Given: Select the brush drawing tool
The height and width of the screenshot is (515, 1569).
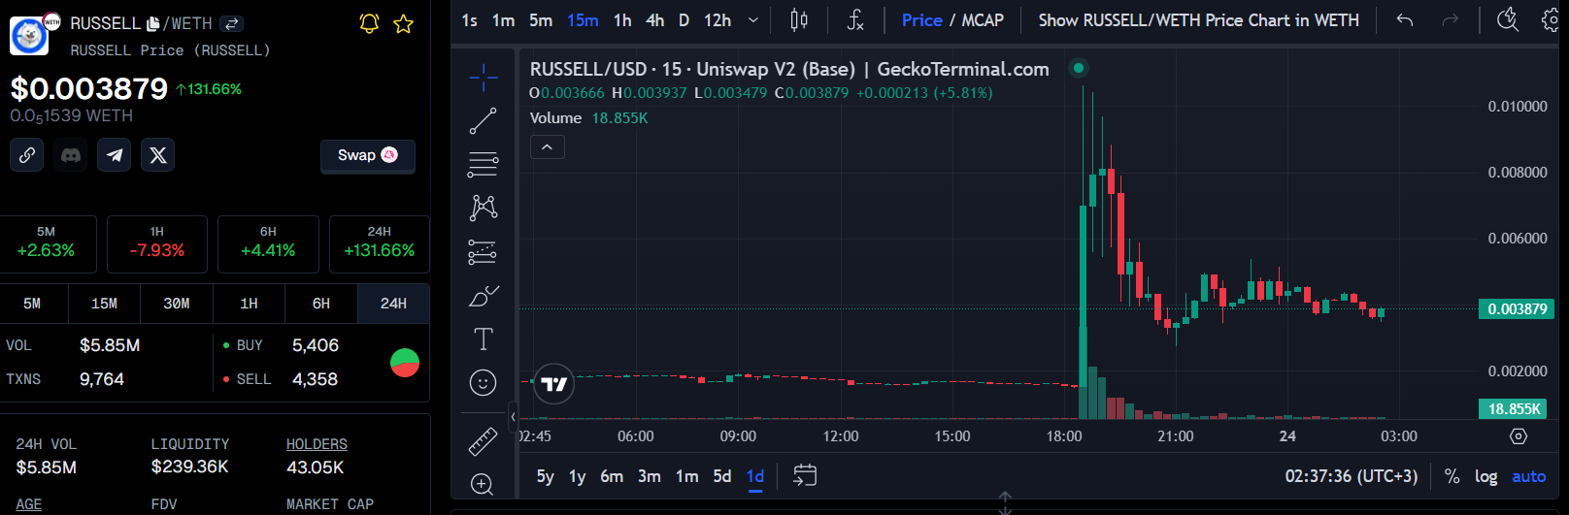Looking at the screenshot, I should (x=483, y=296).
